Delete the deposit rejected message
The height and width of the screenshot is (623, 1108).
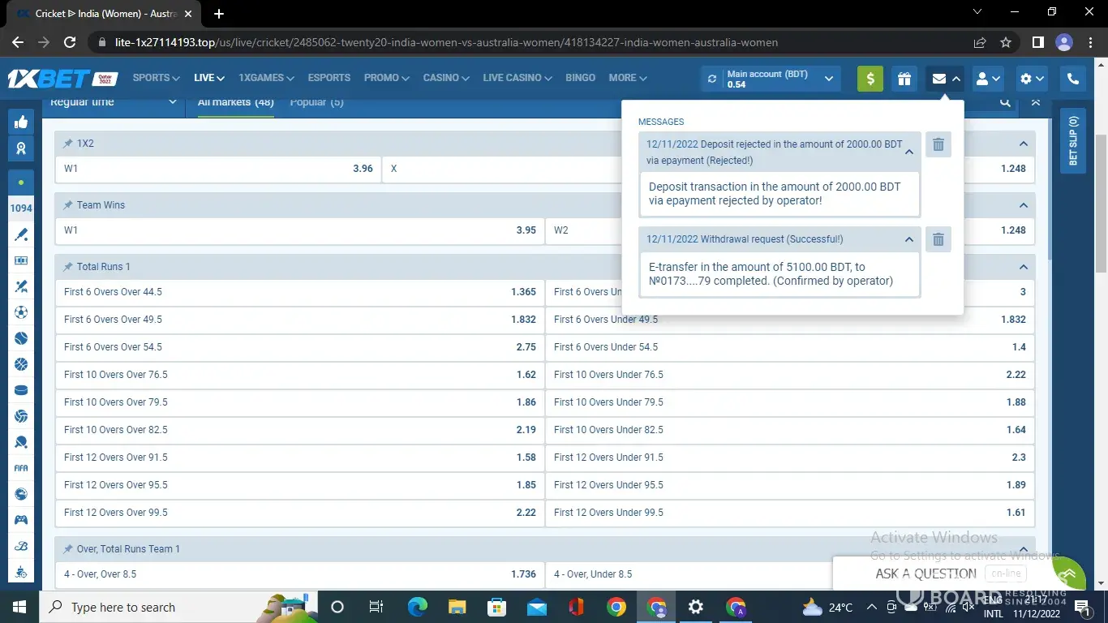click(938, 144)
